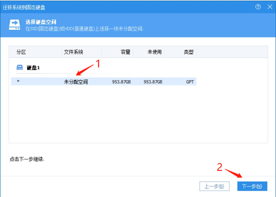Image resolution: width=276 pixels, height=197 pixels.
Task: Click the asterisk partition cell
Action: 18,81
